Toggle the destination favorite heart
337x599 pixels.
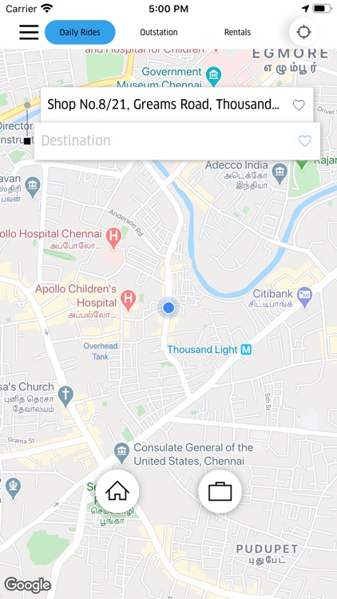[304, 141]
